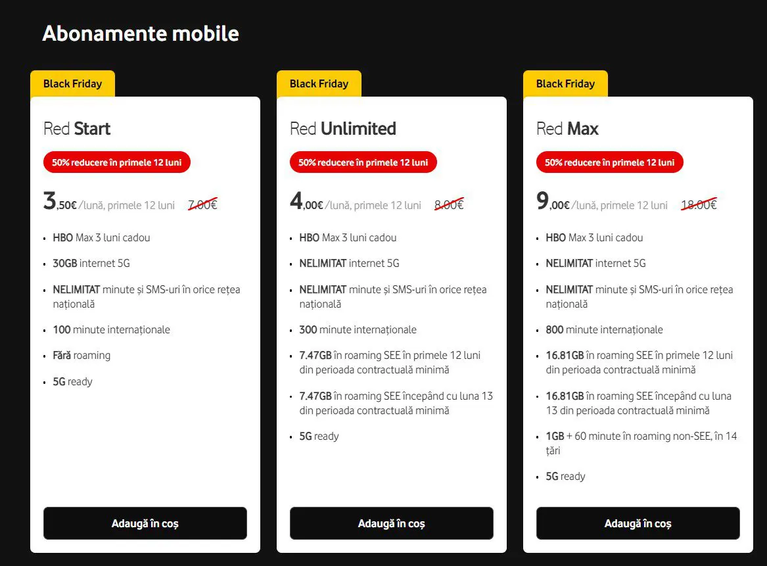Click the 300 minute internaționale feature
Screen dimensions: 767x566
[358, 330]
